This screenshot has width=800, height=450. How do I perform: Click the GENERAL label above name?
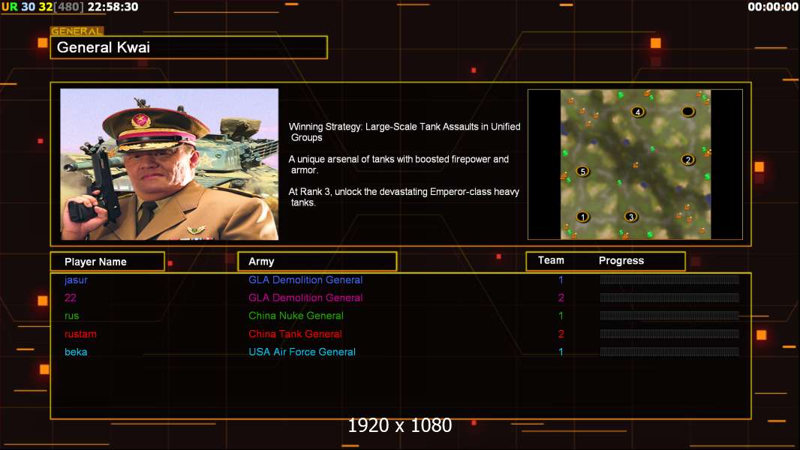pos(77,31)
